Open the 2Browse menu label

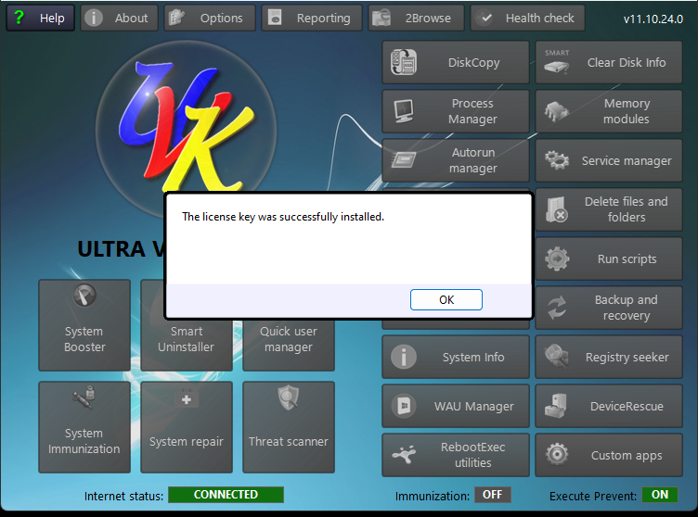(x=428, y=19)
